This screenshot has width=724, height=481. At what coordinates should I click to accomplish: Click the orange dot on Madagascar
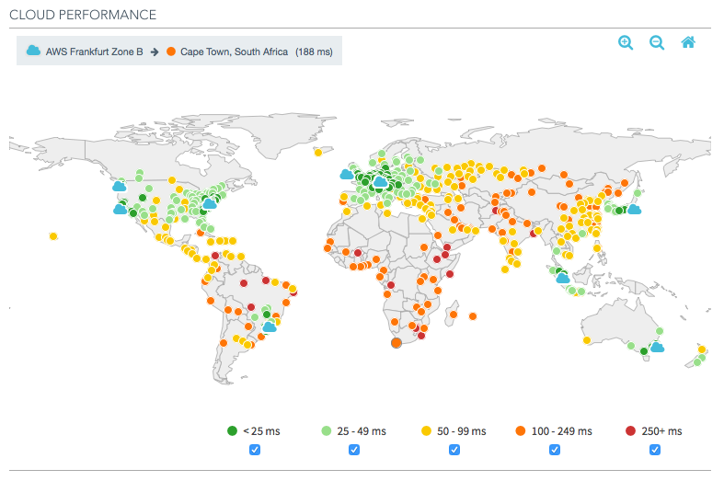454,315
